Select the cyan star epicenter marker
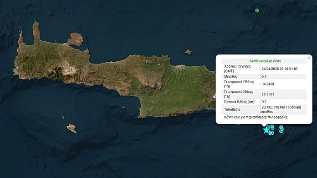 tap(266, 129)
